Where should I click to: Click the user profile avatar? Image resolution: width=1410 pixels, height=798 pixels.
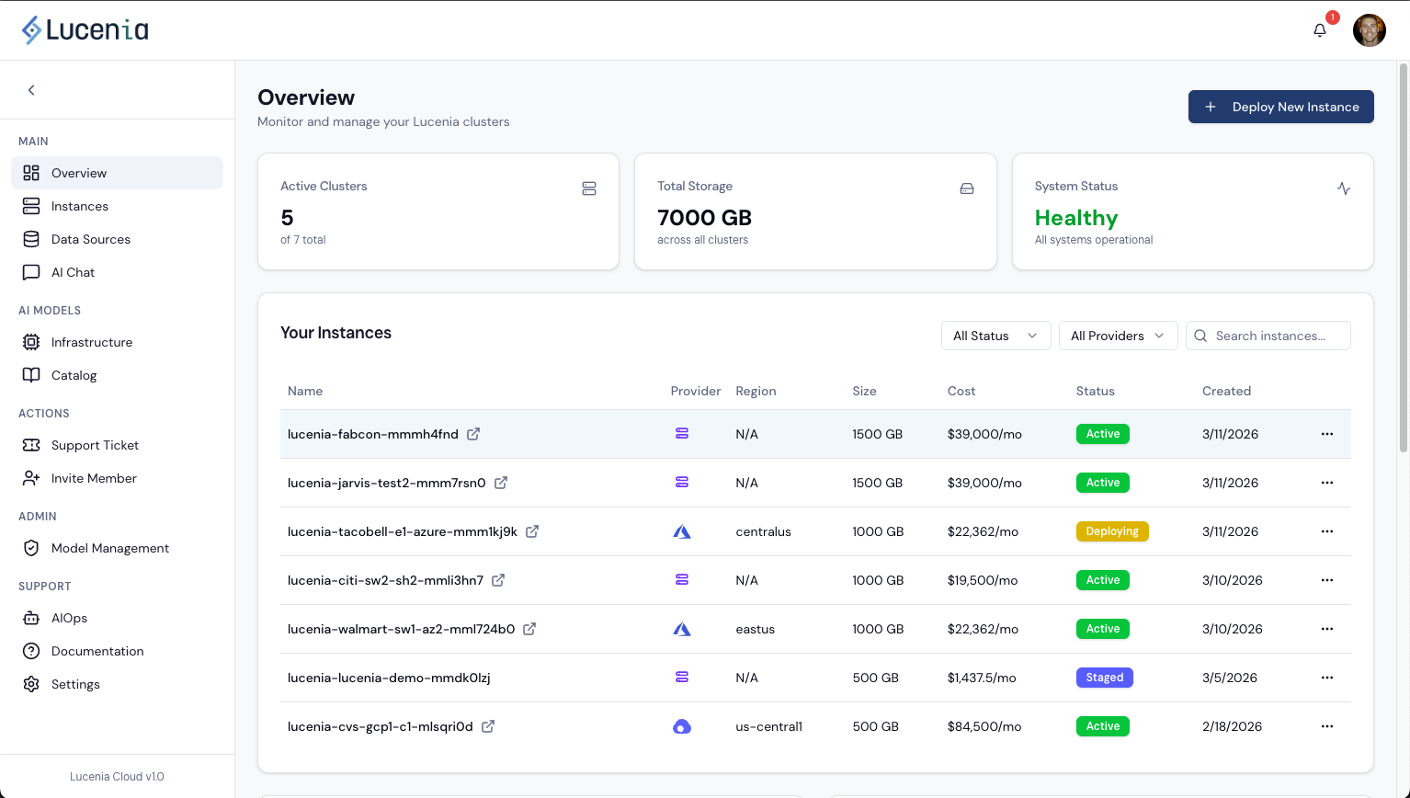click(1369, 29)
